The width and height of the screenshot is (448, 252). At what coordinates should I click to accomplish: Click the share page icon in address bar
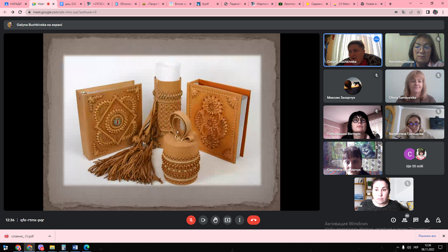pos(411,12)
